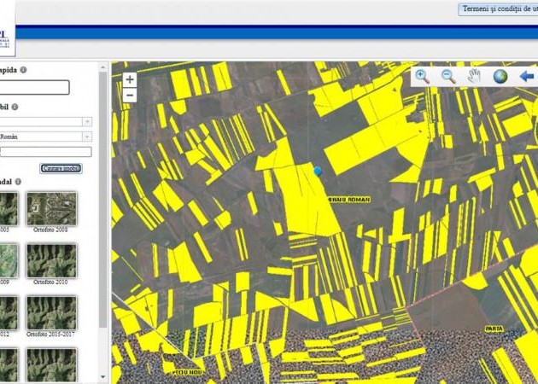
Task: Click the zoom in magnifier tool
Action: tap(422, 77)
